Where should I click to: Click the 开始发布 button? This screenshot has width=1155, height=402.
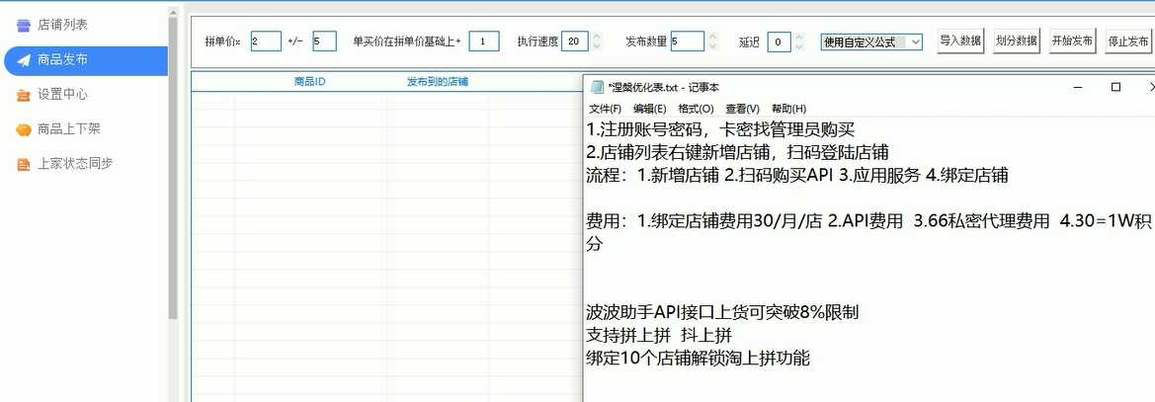(x=1072, y=41)
